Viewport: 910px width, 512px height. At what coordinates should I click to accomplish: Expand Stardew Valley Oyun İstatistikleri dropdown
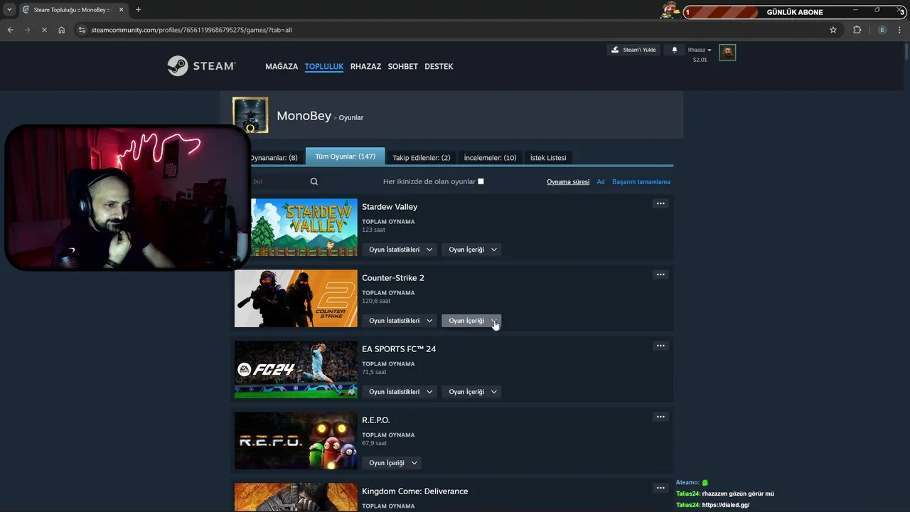399,250
